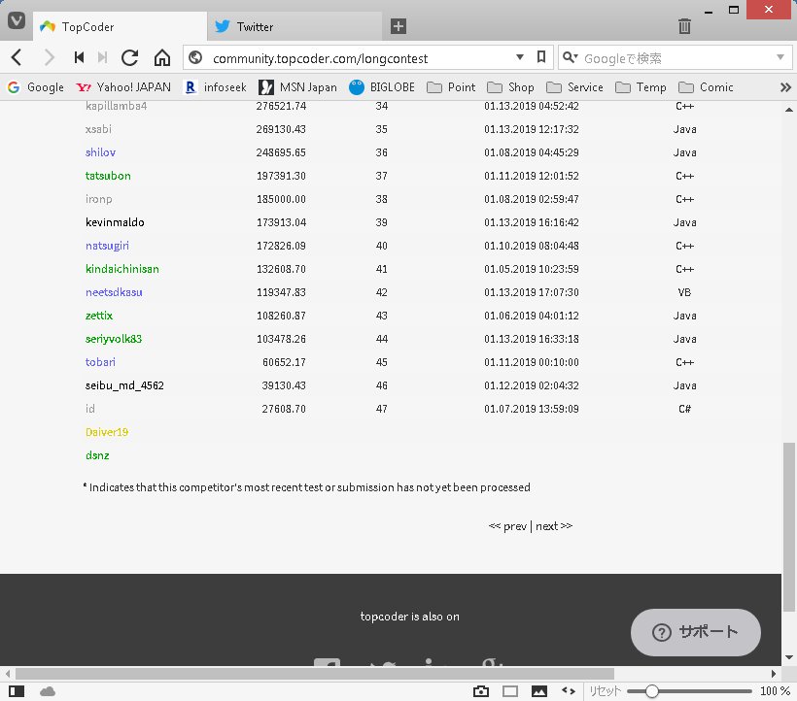Image resolution: width=797 pixels, height=701 pixels.
Task: Click the Google search field
Action: coord(676,58)
